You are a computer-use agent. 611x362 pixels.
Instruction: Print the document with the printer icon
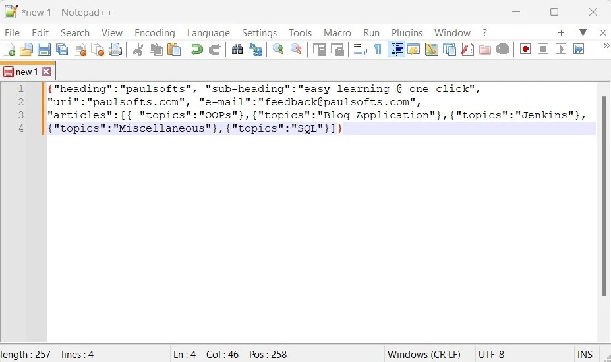pyautogui.click(x=115, y=49)
